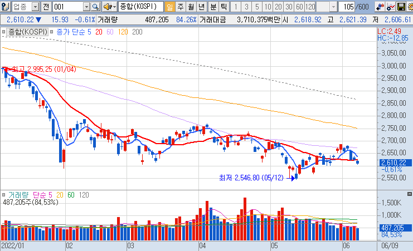Click the yellow 20 volume MA legend
Image resolution: width=413 pixels, height=251 pixels.
coord(60,195)
